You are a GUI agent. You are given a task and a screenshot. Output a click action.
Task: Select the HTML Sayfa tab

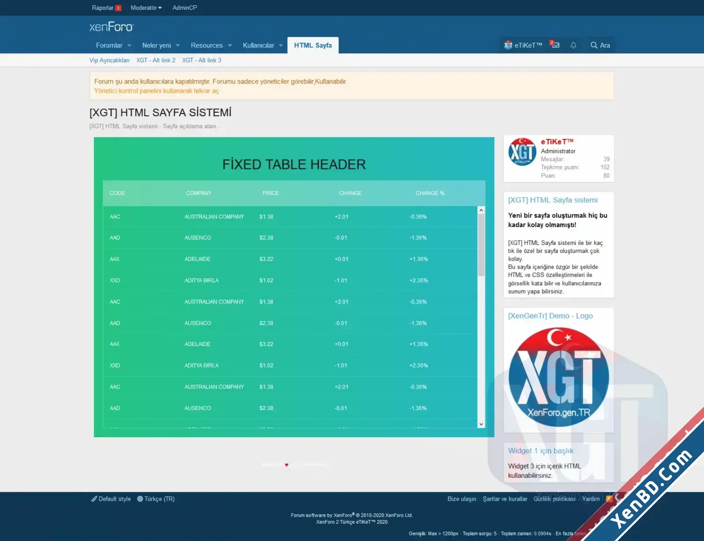(x=313, y=46)
